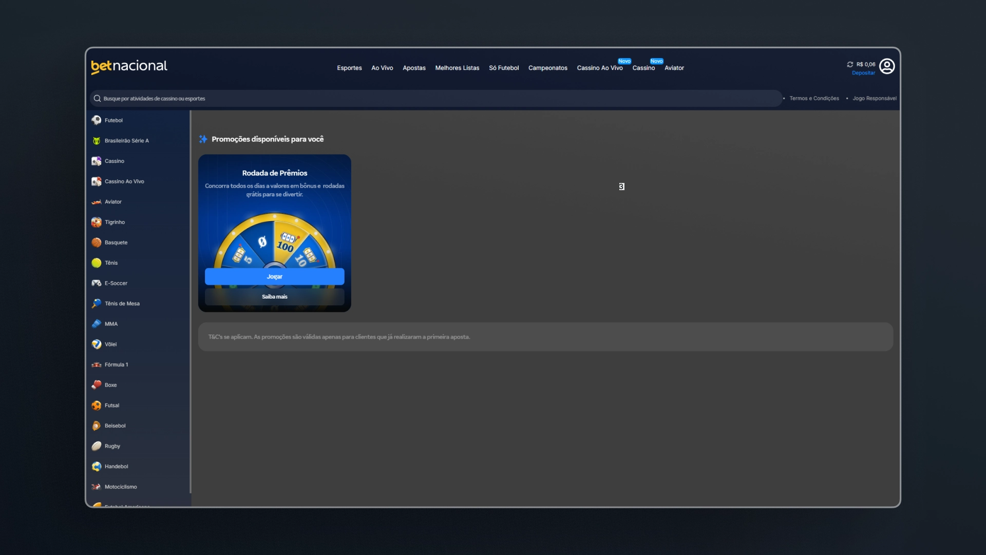The image size is (986, 555).
Task: Click the betnacional logo
Action: click(x=129, y=66)
